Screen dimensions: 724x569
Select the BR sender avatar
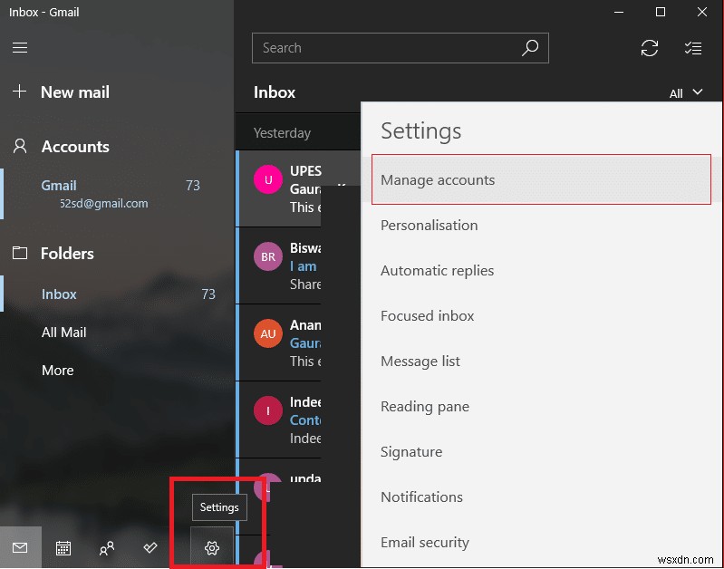pyautogui.click(x=268, y=256)
